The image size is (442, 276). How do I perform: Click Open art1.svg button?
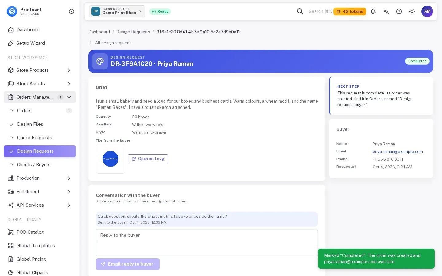[148, 159]
